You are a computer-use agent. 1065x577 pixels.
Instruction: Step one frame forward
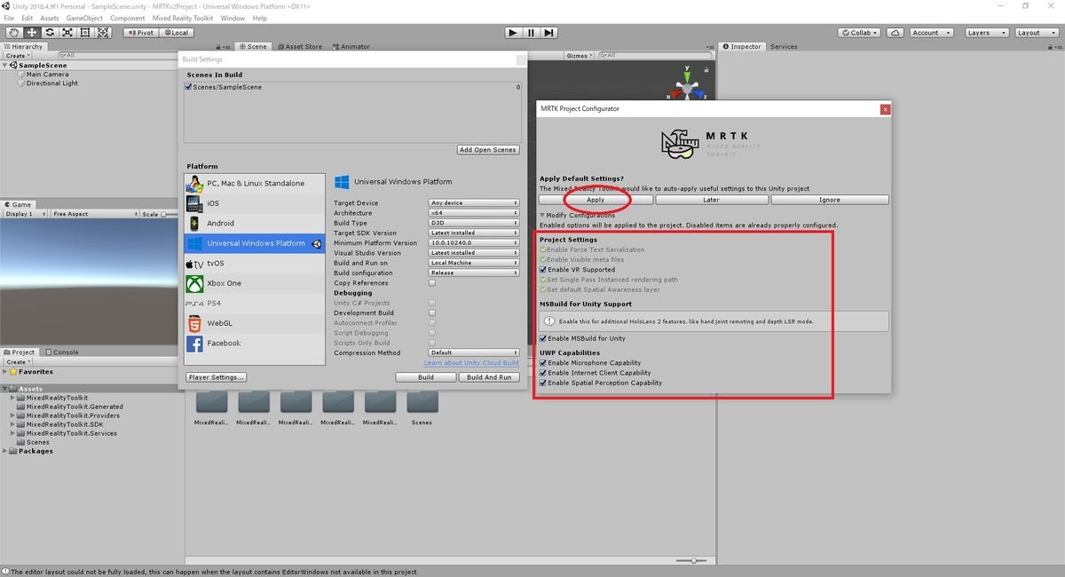tap(549, 33)
